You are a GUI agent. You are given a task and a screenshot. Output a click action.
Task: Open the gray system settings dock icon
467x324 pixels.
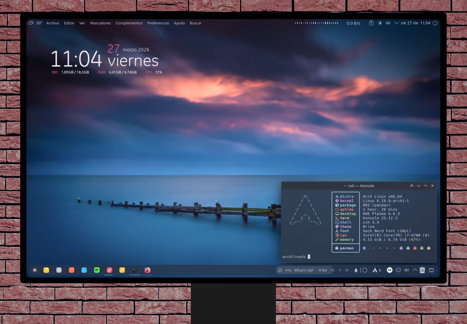coord(59,270)
